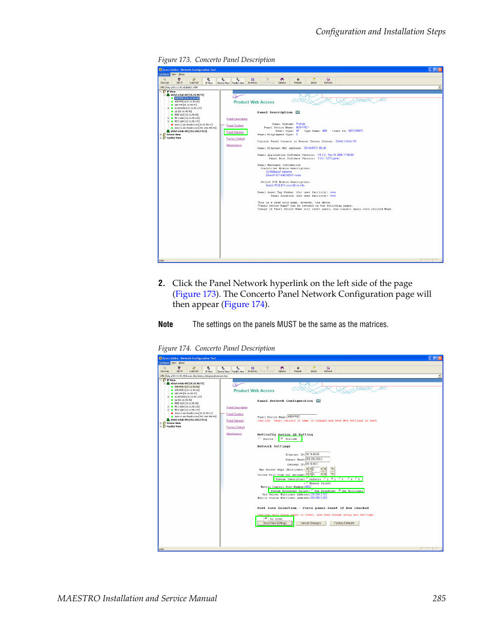Toggle the Do reset checkbox
This screenshot has height=633, width=489.
coord(266,518)
